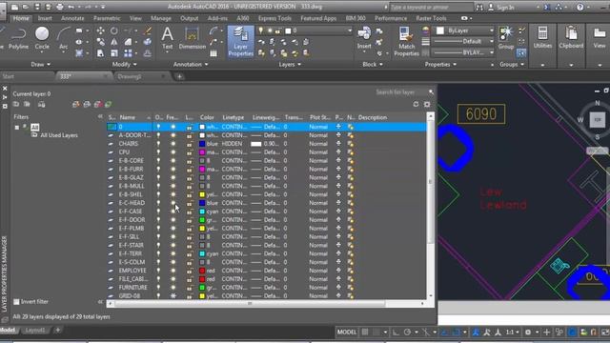Screen dimensions: 610x343
Task: Toggle grid display in status bar
Action: point(365,333)
